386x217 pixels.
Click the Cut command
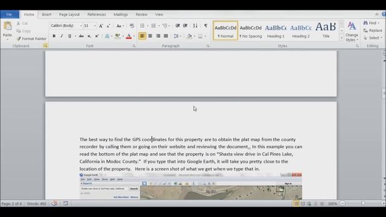[22, 24]
